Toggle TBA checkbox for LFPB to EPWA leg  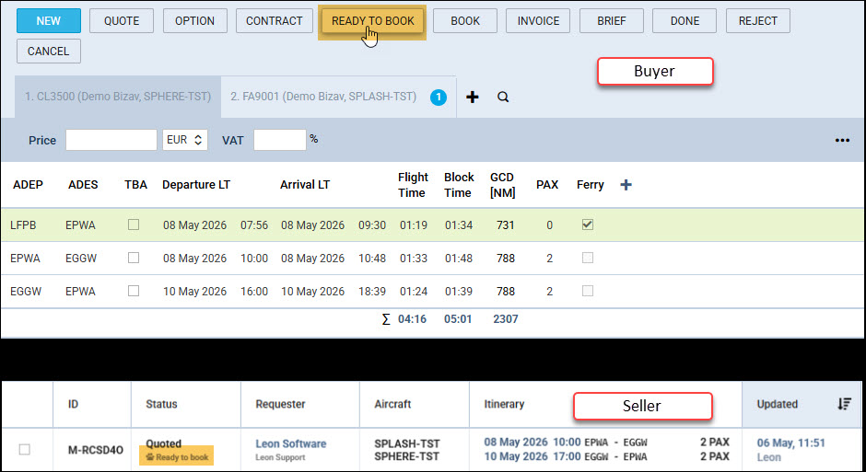tap(134, 225)
